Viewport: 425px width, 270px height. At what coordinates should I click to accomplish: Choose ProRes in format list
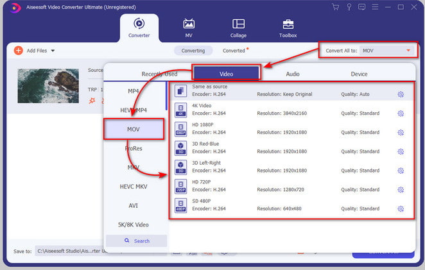click(x=134, y=148)
